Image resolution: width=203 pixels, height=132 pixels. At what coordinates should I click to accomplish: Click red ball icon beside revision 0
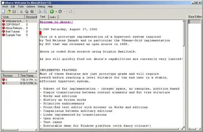point(3,79)
